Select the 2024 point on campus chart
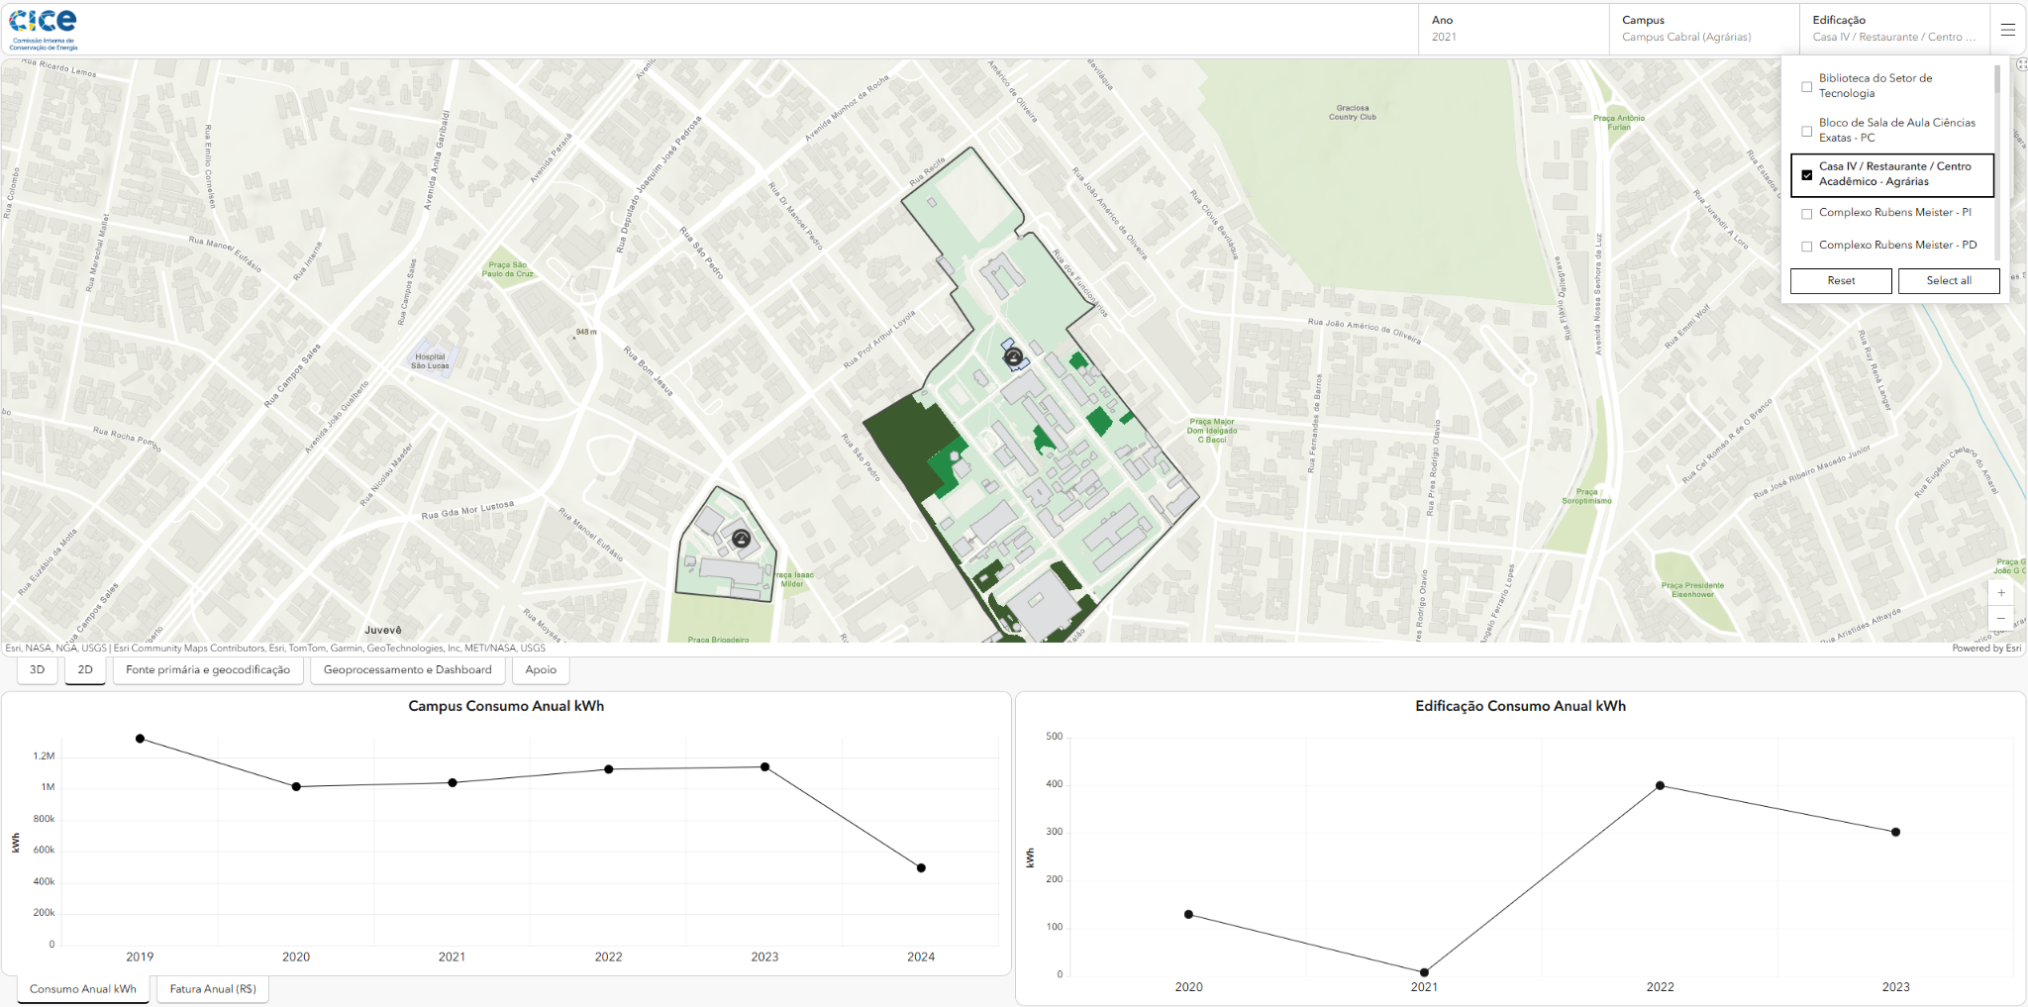 pos(921,868)
